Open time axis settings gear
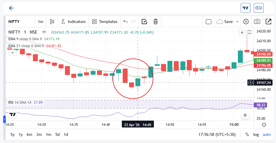Image resolution: width=276 pixels, height=143 pixels. click(x=264, y=125)
